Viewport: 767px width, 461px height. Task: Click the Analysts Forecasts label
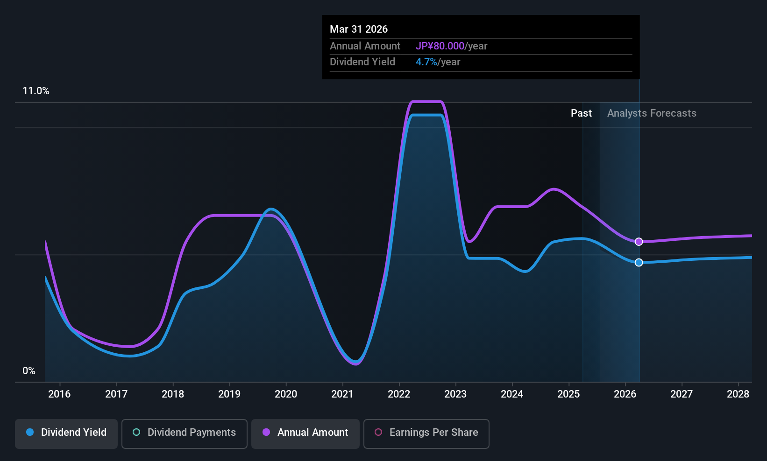(652, 113)
